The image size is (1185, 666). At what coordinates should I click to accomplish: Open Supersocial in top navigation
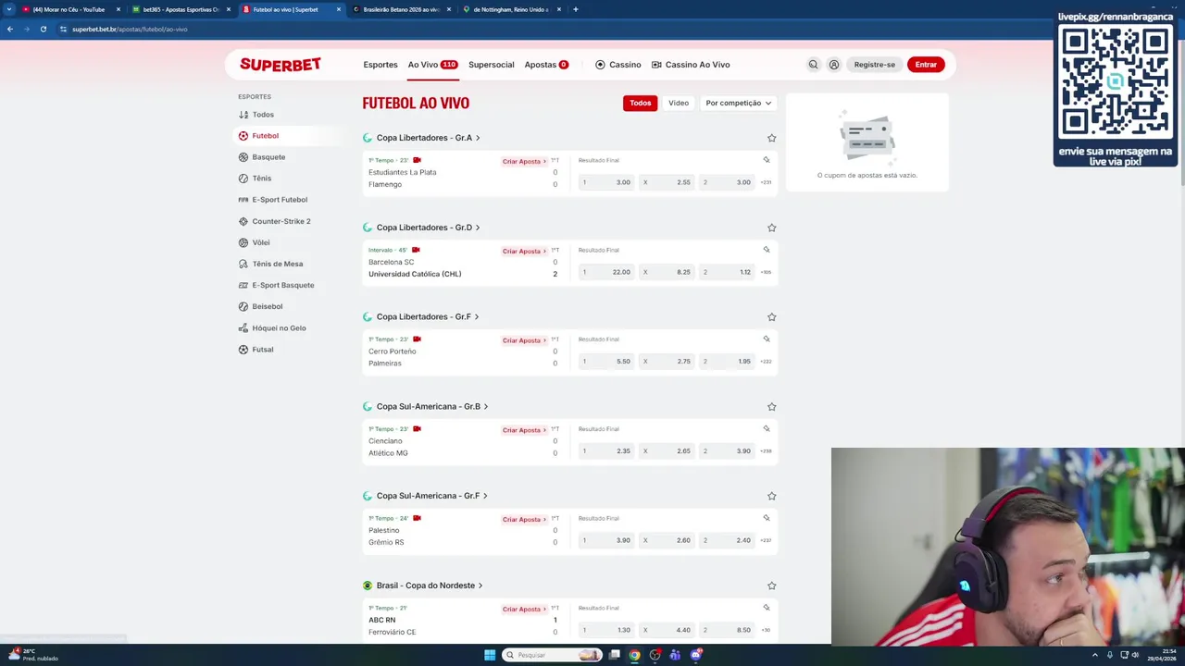point(492,65)
